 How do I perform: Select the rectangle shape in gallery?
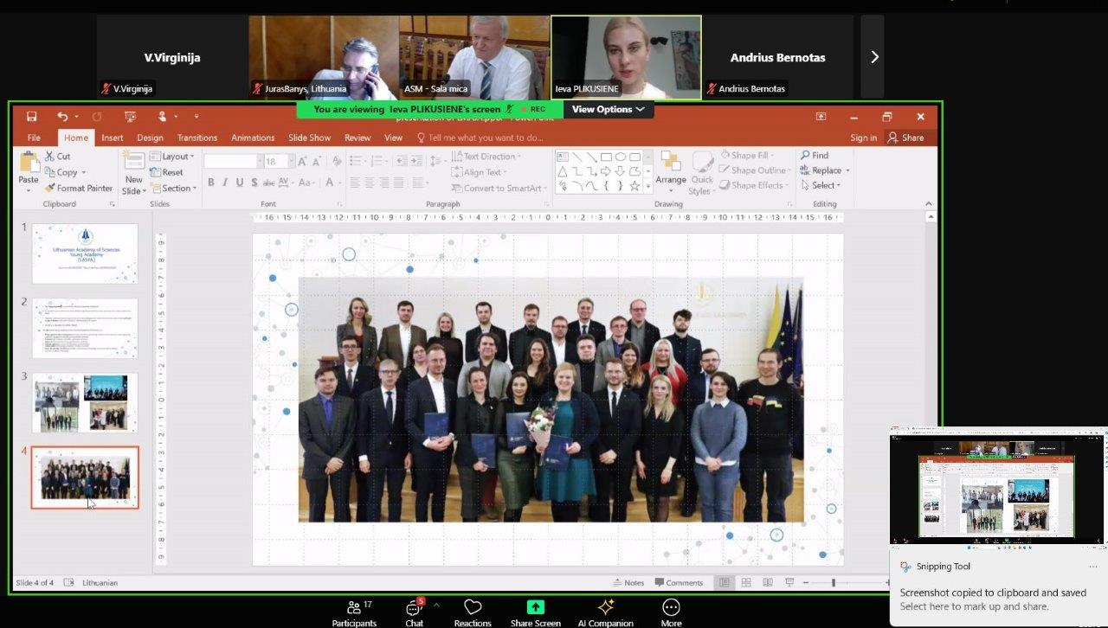(x=606, y=157)
